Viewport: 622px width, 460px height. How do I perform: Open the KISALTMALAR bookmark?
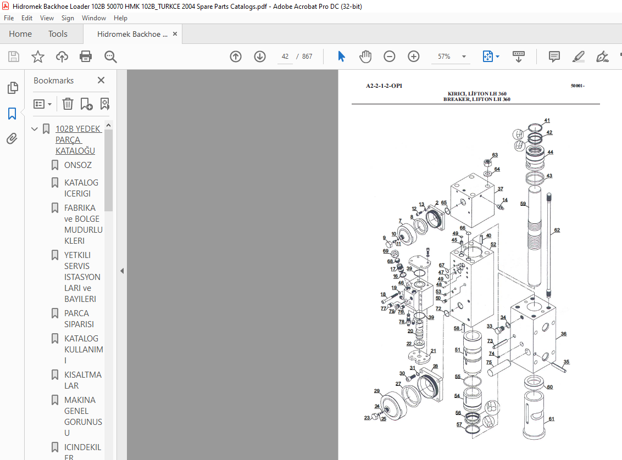click(x=83, y=380)
